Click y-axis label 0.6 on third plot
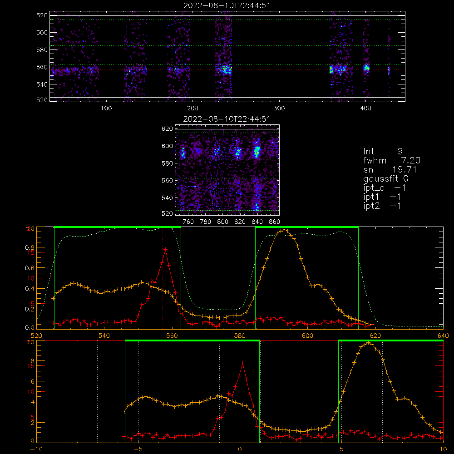Viewport: 454px width, 454px height. tap(30, 268)
